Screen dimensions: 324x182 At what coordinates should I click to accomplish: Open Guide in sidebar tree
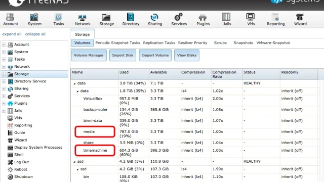[16, 132]
